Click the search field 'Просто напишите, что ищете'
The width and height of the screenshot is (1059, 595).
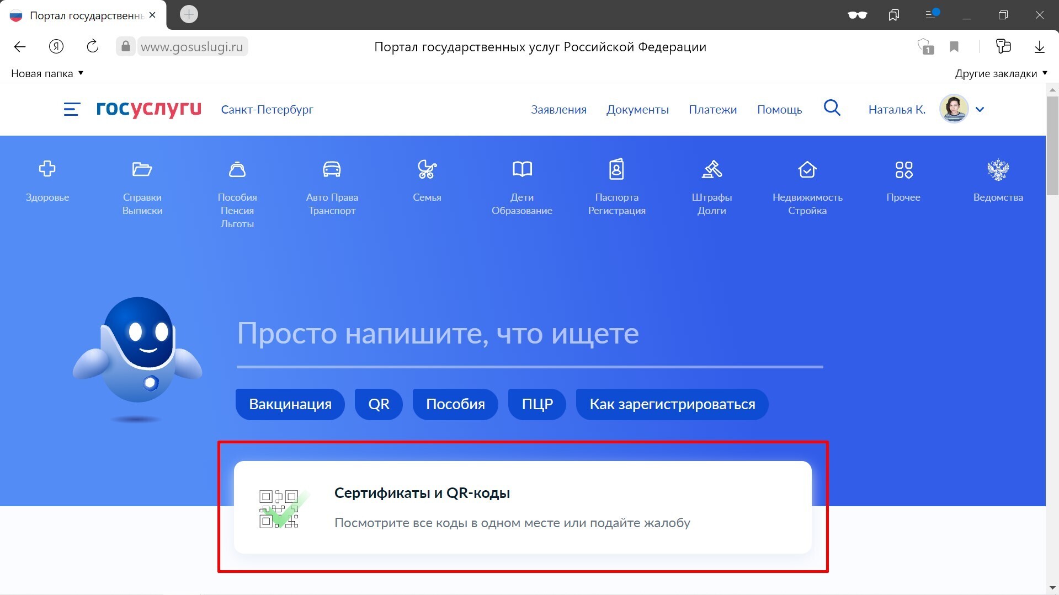(x=529, y=334)
